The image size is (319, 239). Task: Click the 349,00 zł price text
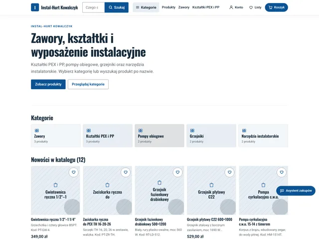point(39,237)
